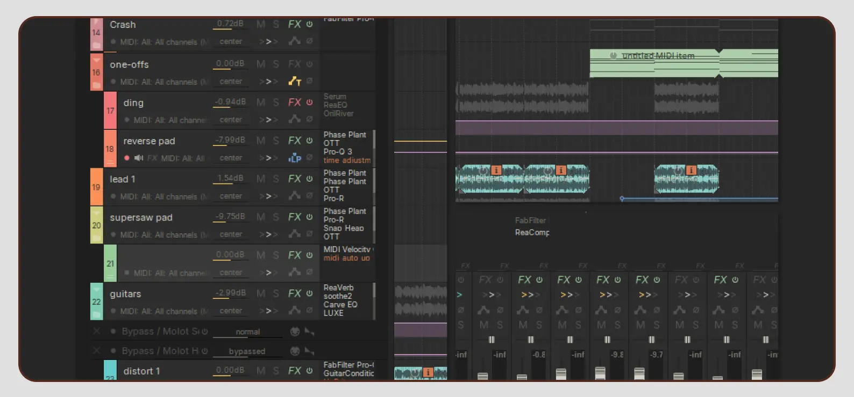Move the volume fader on -9.8 mixer channel
This screenshot has height=397, width=854.
click(600, 372)
